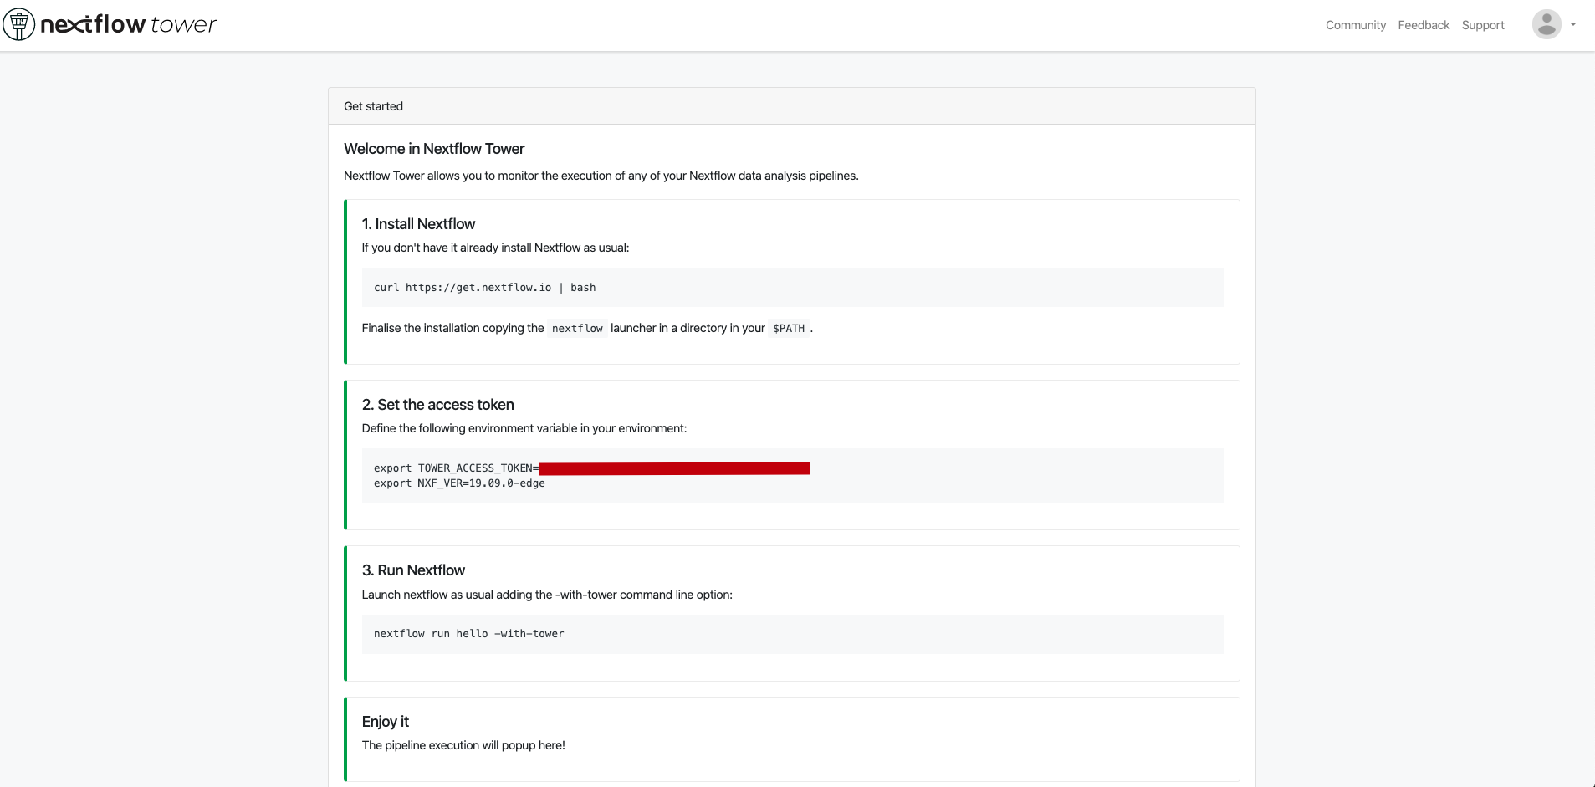Click the 'Enjoy it' heading
This screenshot has height=787, width=1595.
[385, 722]
